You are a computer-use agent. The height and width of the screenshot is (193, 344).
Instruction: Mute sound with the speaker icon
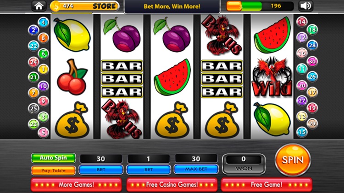coord(305,6)
